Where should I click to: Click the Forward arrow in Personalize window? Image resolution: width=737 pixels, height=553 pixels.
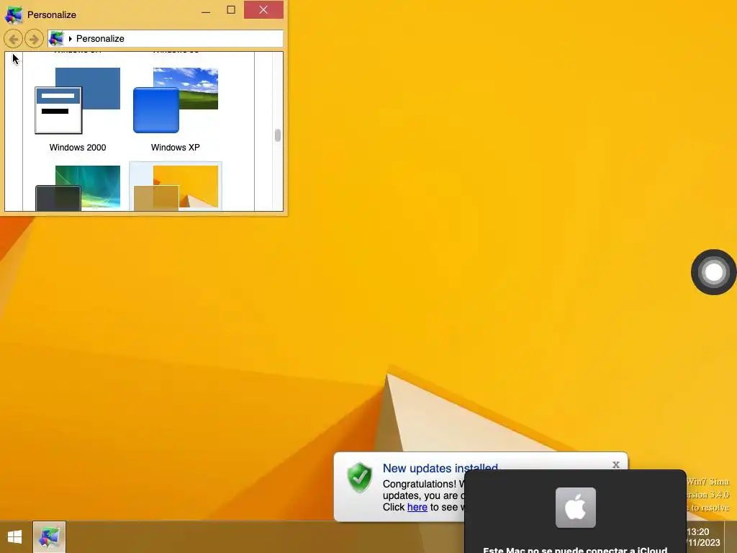tap(34, 39)
